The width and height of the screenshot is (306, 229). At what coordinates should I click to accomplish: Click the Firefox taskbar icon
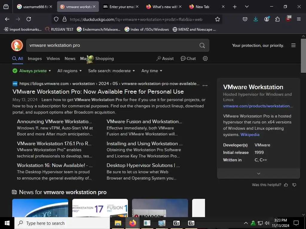tap(132, 223)
